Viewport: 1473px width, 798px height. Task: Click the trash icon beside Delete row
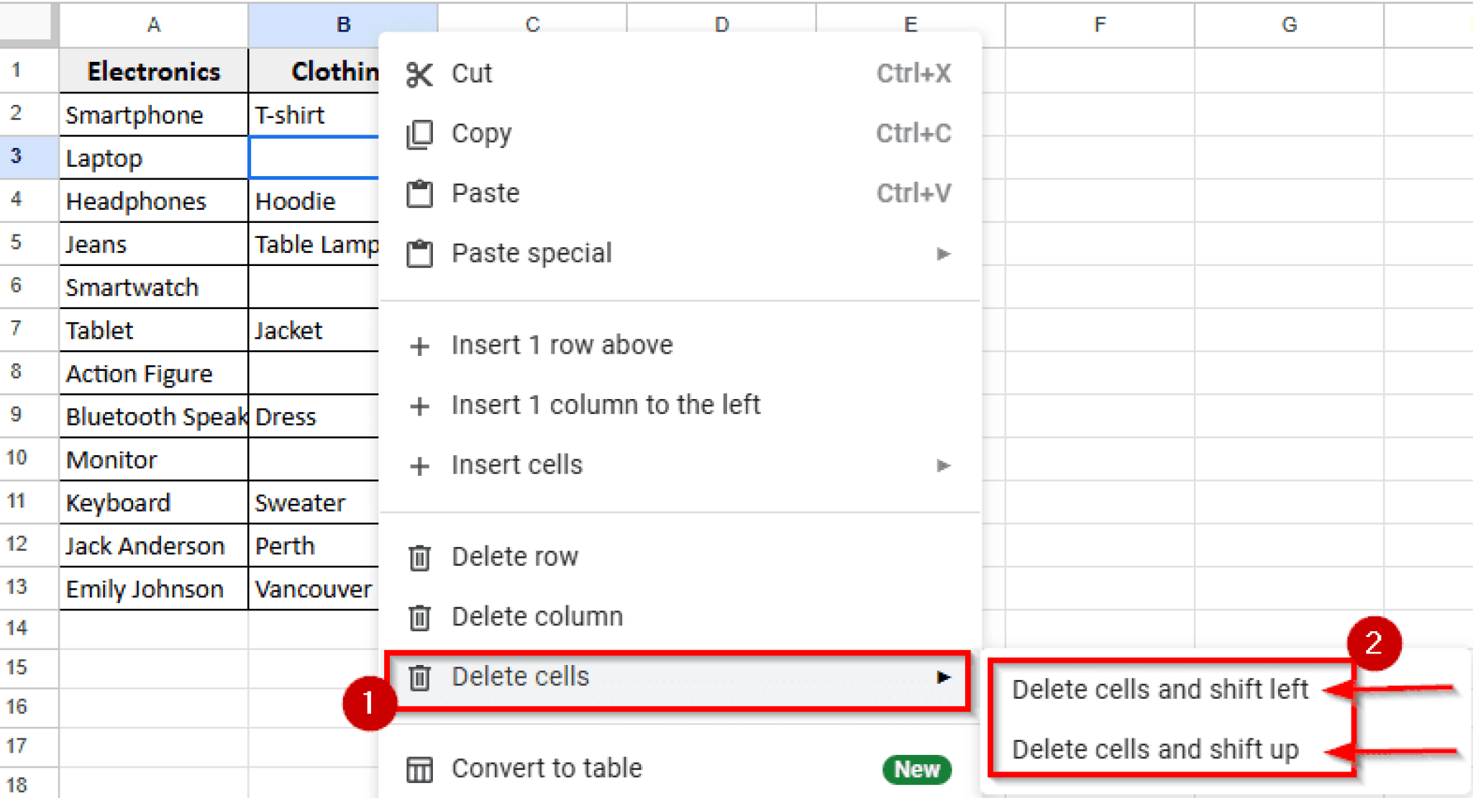pyautogui.click(x=419, y=558)
